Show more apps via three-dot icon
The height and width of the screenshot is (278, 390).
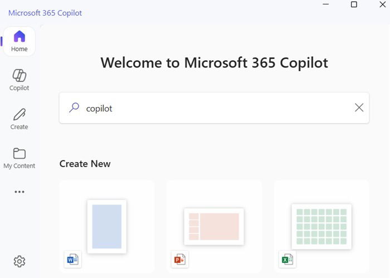(x=19, y=192)
